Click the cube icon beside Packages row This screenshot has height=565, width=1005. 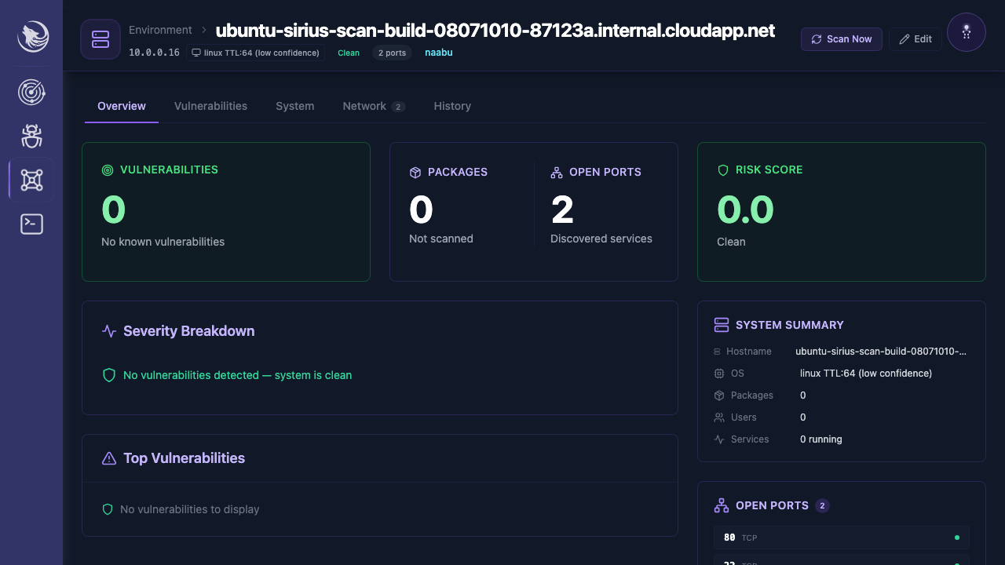click(x=718, y=395)
